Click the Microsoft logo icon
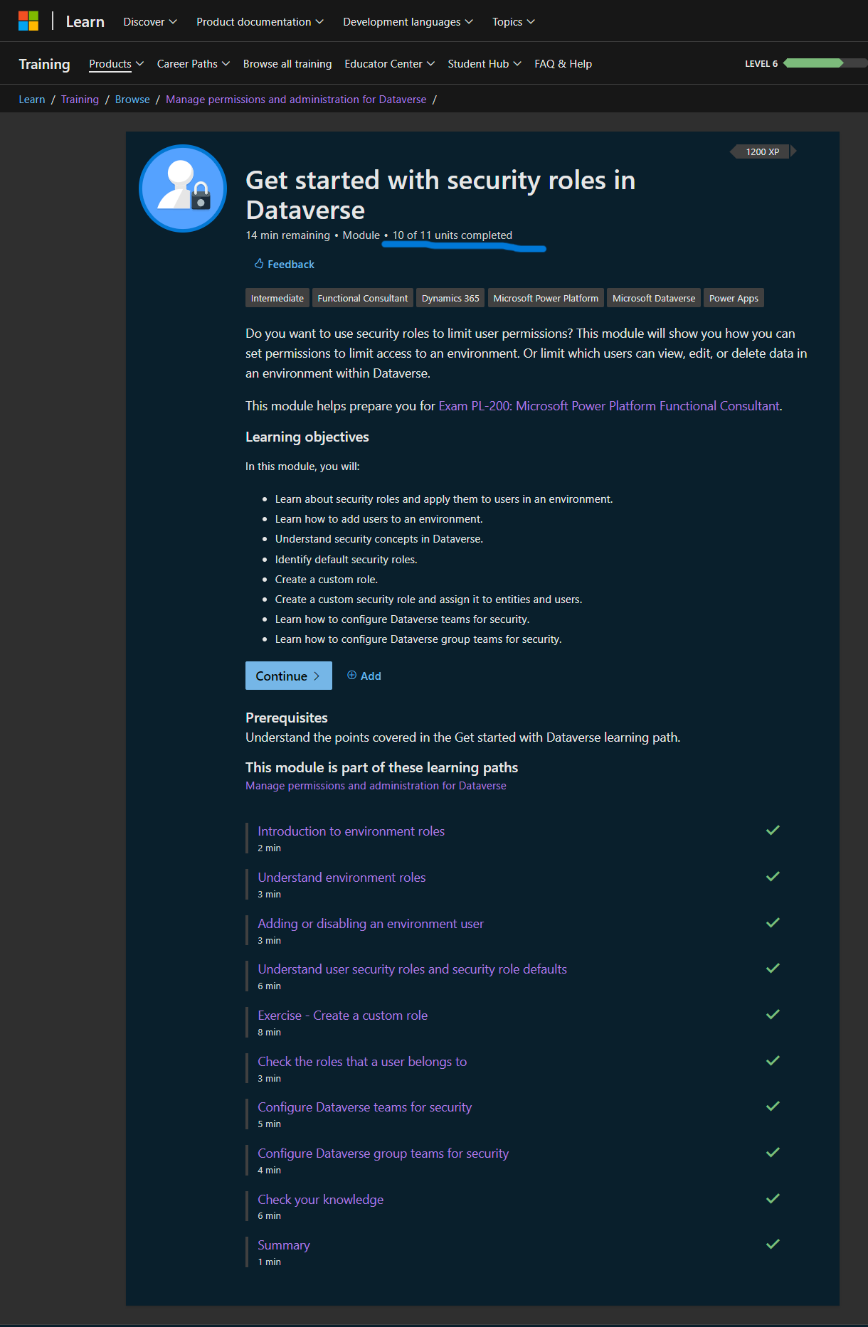The width and height of the screenshot is (868, 1327). click(28, 21)
